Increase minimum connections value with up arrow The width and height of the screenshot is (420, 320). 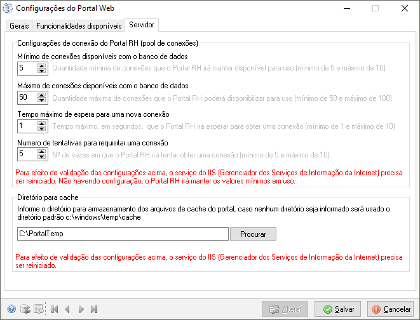(42, 65)
